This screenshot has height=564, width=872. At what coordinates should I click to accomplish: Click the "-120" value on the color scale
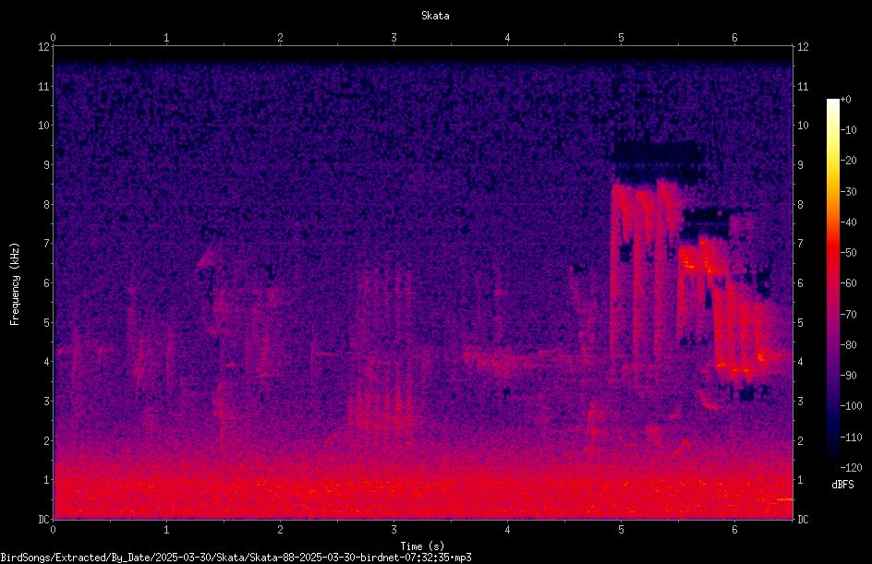[x=851, y=468]
